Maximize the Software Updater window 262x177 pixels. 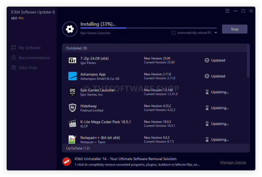click(x=243, y=11)
